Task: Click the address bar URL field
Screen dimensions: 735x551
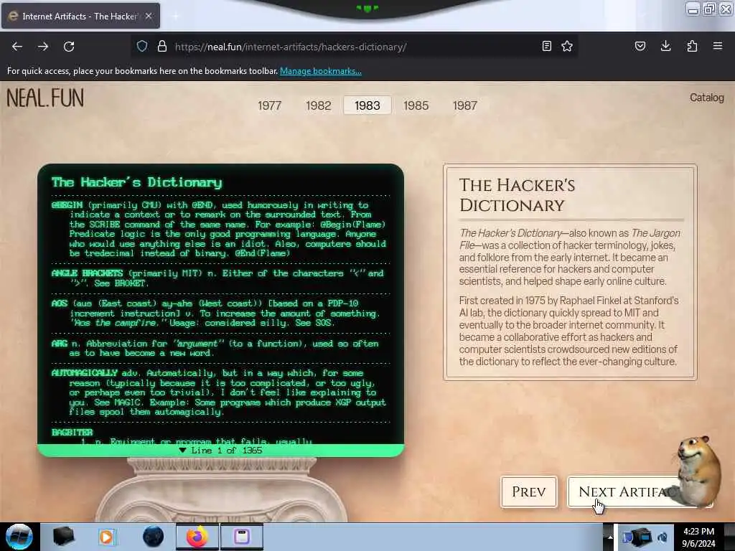Action: pos(354,47)
